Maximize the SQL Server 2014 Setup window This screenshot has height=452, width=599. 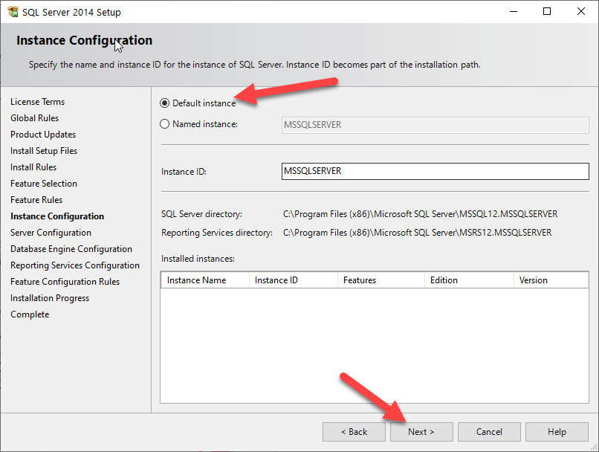(547, 11)
